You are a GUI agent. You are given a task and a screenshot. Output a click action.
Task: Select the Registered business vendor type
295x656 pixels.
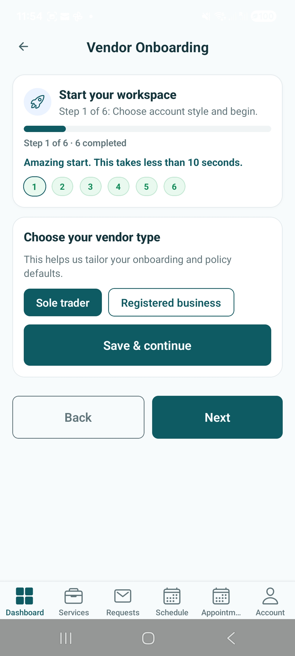pos(171,302)
